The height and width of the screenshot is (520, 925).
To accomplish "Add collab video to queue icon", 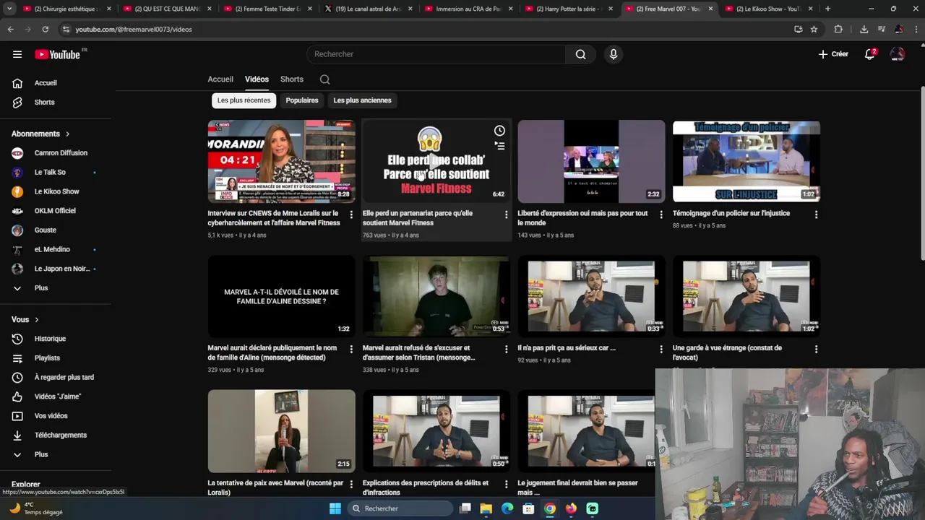I will [499, 146].
